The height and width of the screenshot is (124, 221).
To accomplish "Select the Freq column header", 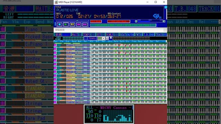I will (134, 41).
